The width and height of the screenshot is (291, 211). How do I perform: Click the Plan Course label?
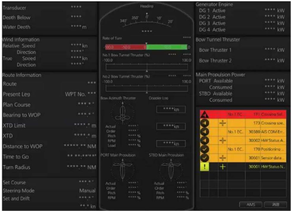click(17, 105)
